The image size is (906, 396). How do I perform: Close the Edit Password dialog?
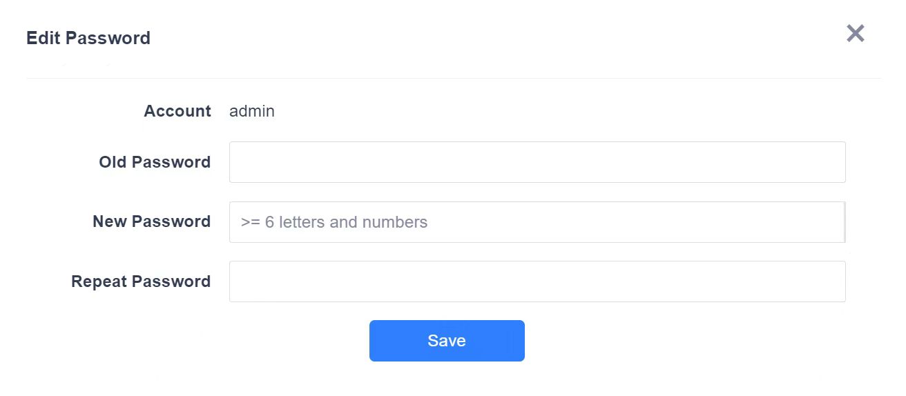click(855, 33)
